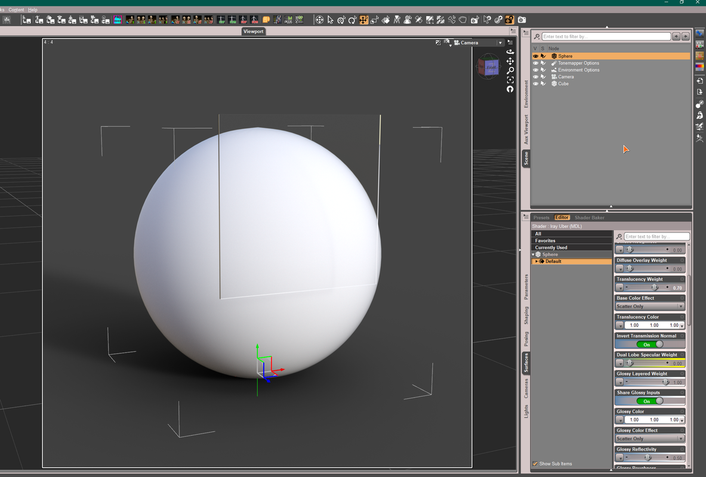Click the viewport pan arrows icon

[x=510, y=61]
